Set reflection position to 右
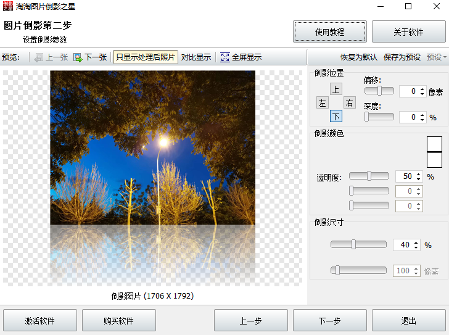The height and width of the screenshot is (335, 449). [x=349, y=103]
